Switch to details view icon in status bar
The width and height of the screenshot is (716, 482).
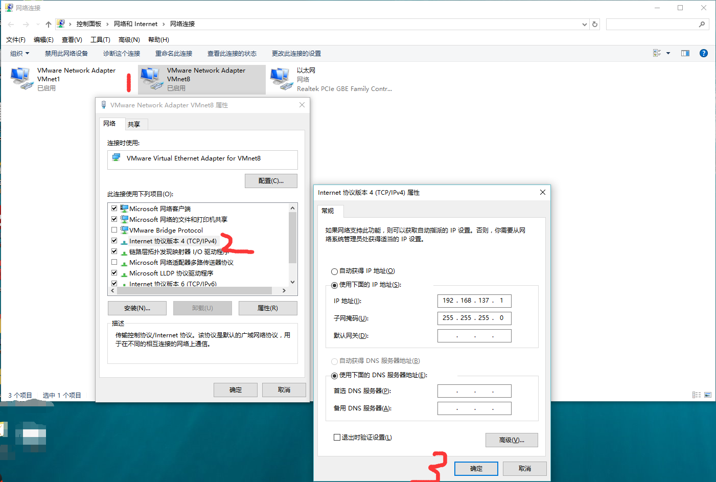pyautogui.click(x=697, y=395)
